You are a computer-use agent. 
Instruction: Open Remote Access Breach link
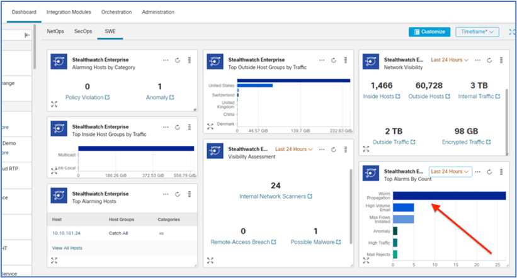click(243, 242)
